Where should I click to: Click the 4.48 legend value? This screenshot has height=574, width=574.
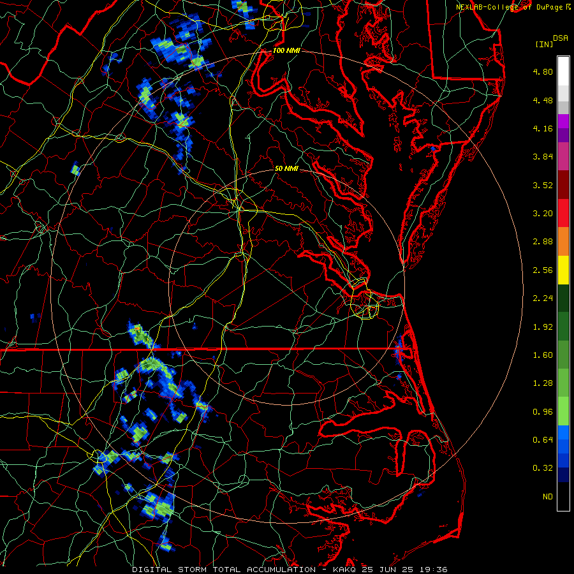pos(543,100)
